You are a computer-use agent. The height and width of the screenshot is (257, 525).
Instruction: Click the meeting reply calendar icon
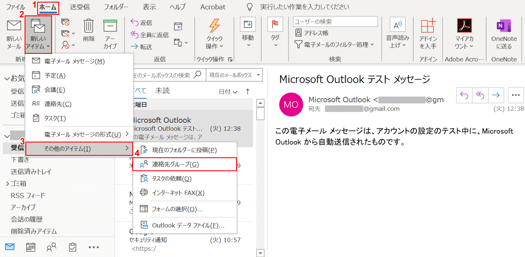pos(178,26)
